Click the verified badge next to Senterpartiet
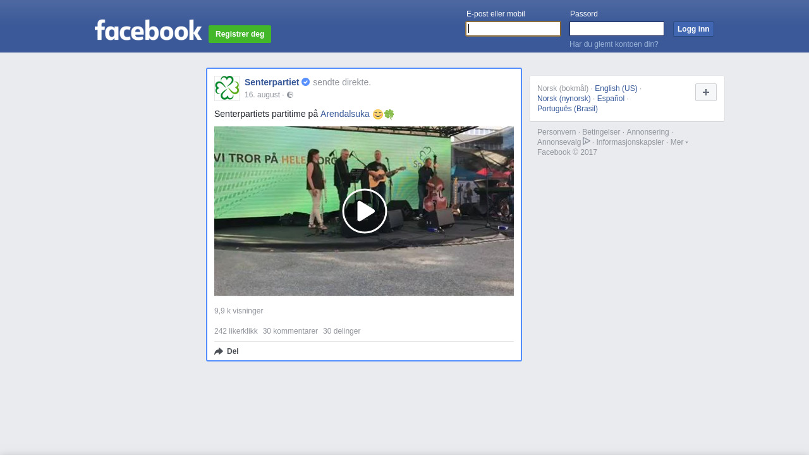Image resolution: width=809 pixels, height=455 pixels. pos(305,82)
